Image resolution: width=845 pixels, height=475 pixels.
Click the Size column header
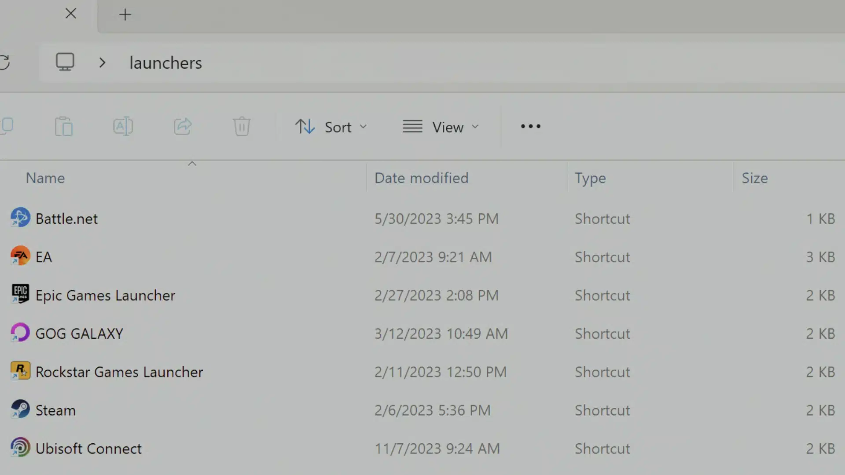(x=754, y=178)
